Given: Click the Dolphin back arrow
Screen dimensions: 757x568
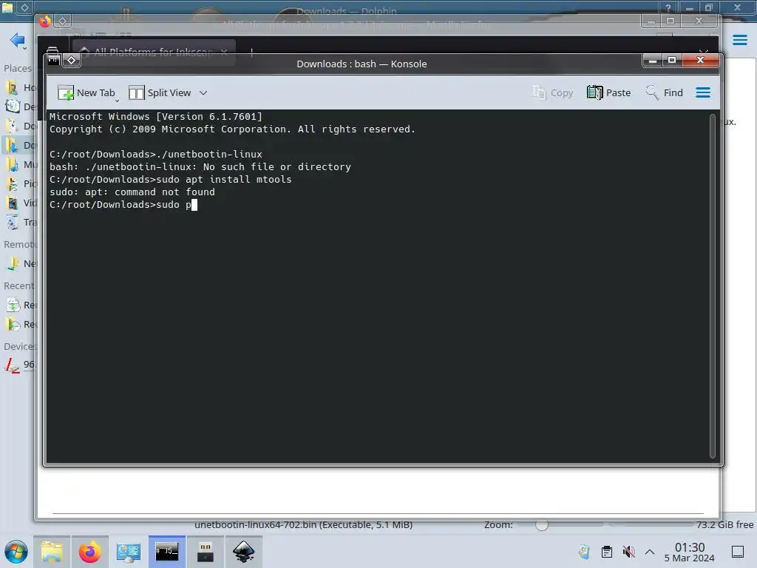Looking at the screenshot, I should 16,40.
